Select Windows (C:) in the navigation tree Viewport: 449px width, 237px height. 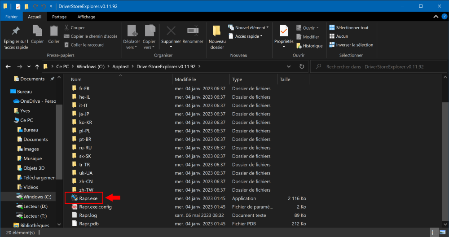(x=37, y=197)
